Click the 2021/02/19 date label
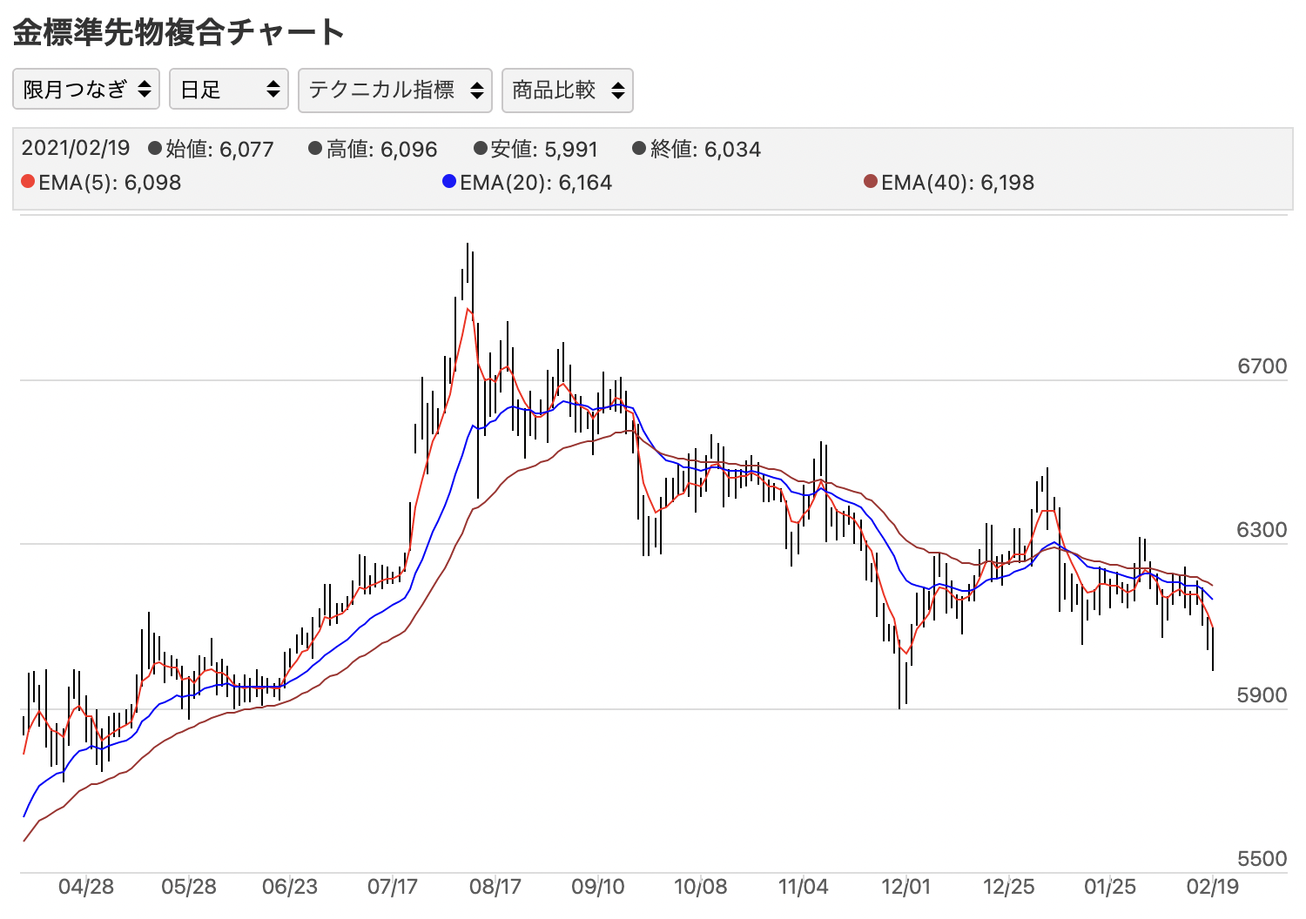Viewport: 1306px width, 919px height. pos(76,149)
